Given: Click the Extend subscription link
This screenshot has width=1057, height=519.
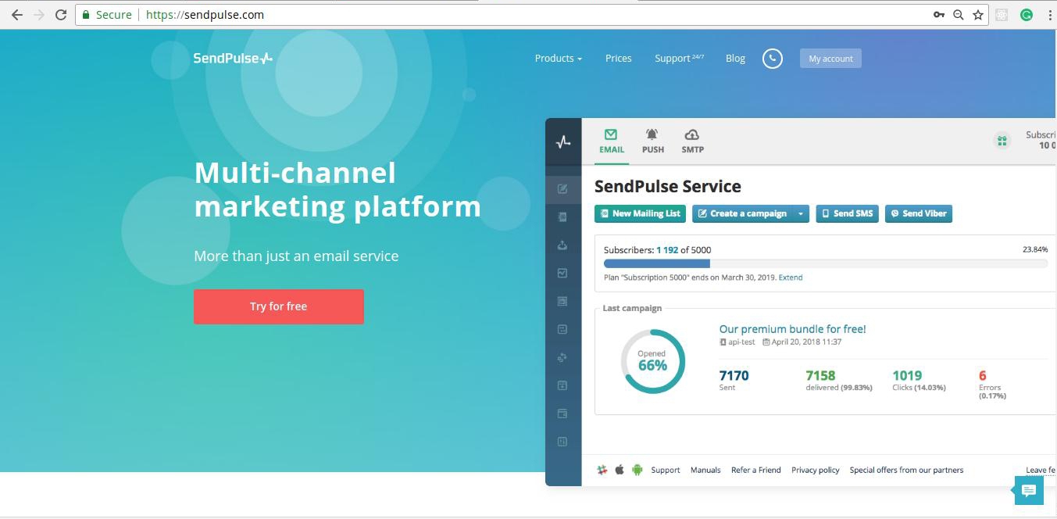Looking at the screenshot, I should tap(791, 277).
